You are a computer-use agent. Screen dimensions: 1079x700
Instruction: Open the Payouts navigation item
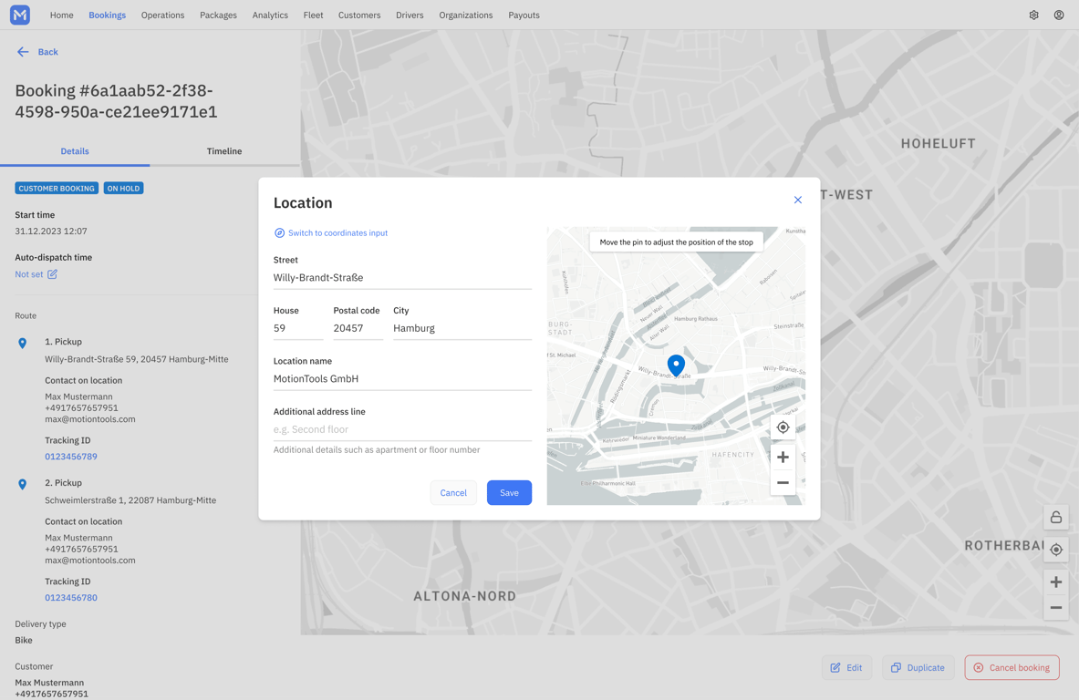(524, 15)
